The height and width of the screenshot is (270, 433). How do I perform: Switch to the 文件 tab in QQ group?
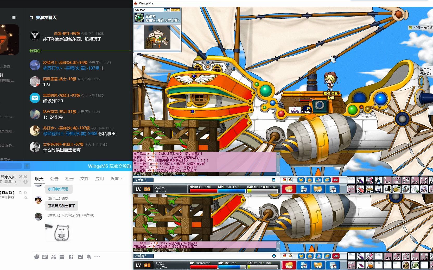click(x=85, y=179)
